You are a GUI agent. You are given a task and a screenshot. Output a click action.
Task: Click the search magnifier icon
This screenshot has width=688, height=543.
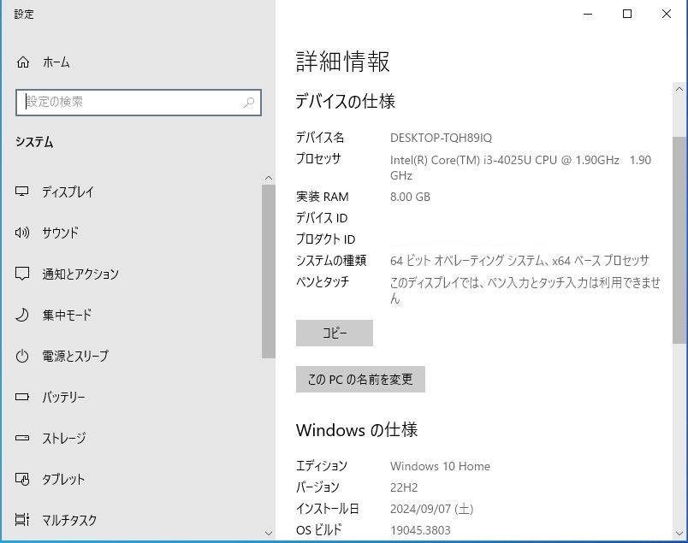249,103
